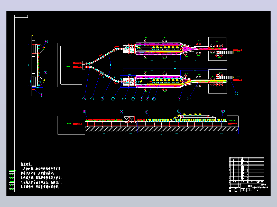Select part balloon number 16
277x207 pixels.
(x=179, y=111)
